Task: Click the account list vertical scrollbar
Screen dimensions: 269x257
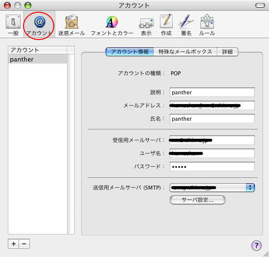Action: pos(71,144)
